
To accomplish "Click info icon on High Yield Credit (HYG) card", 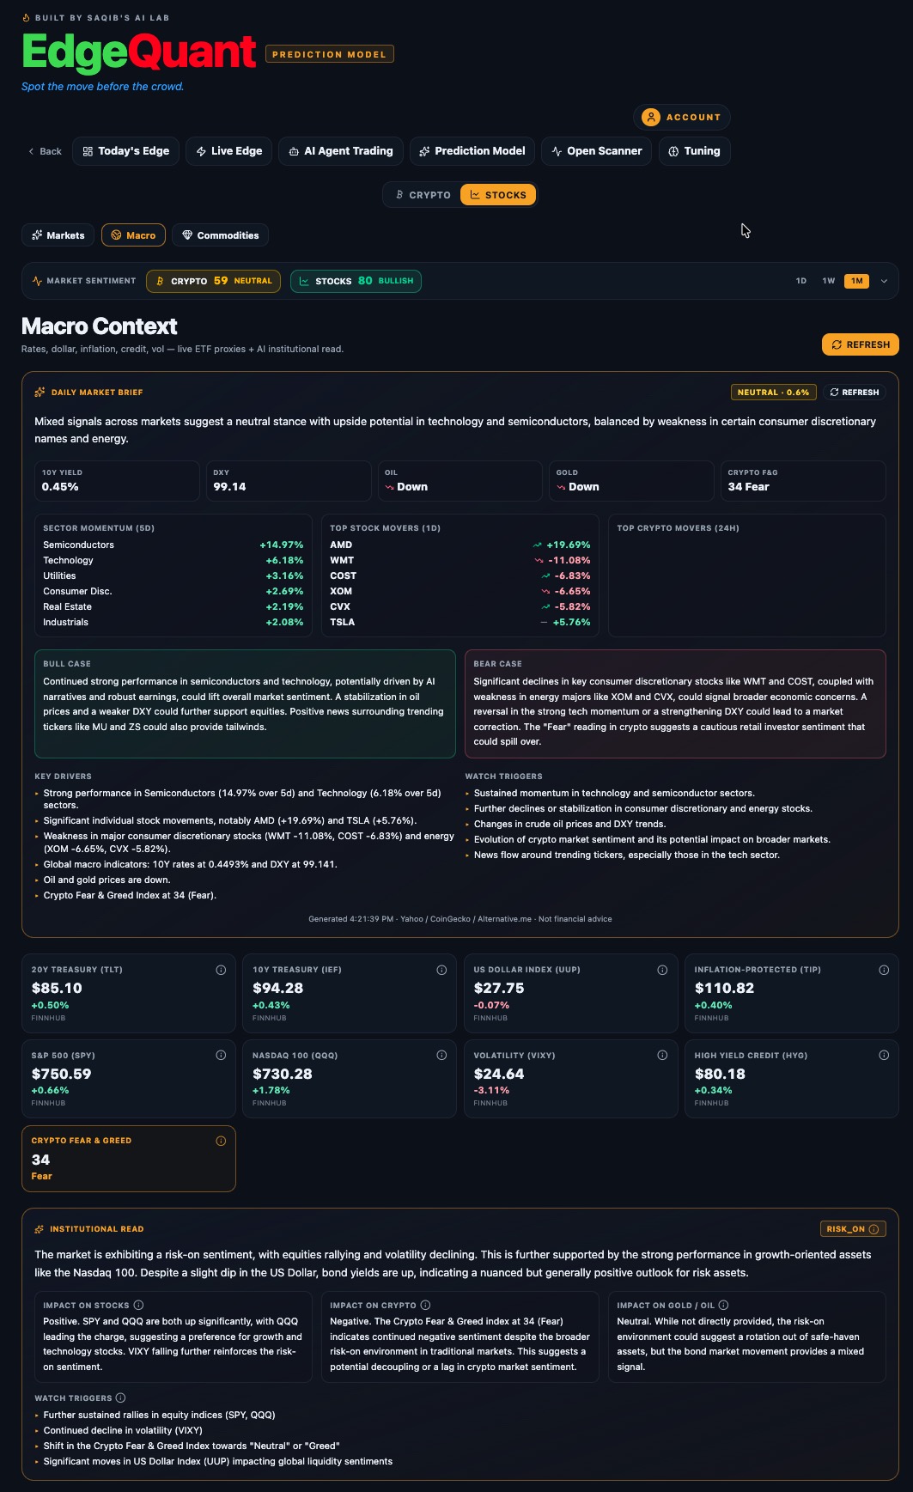I will 884,1055.
